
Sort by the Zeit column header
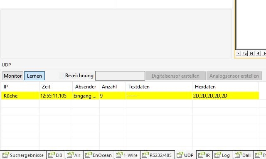(56, 87)
